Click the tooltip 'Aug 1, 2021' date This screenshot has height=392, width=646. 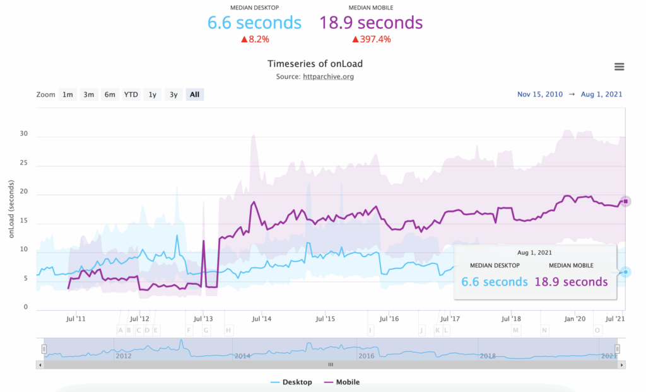pos(534,253)
